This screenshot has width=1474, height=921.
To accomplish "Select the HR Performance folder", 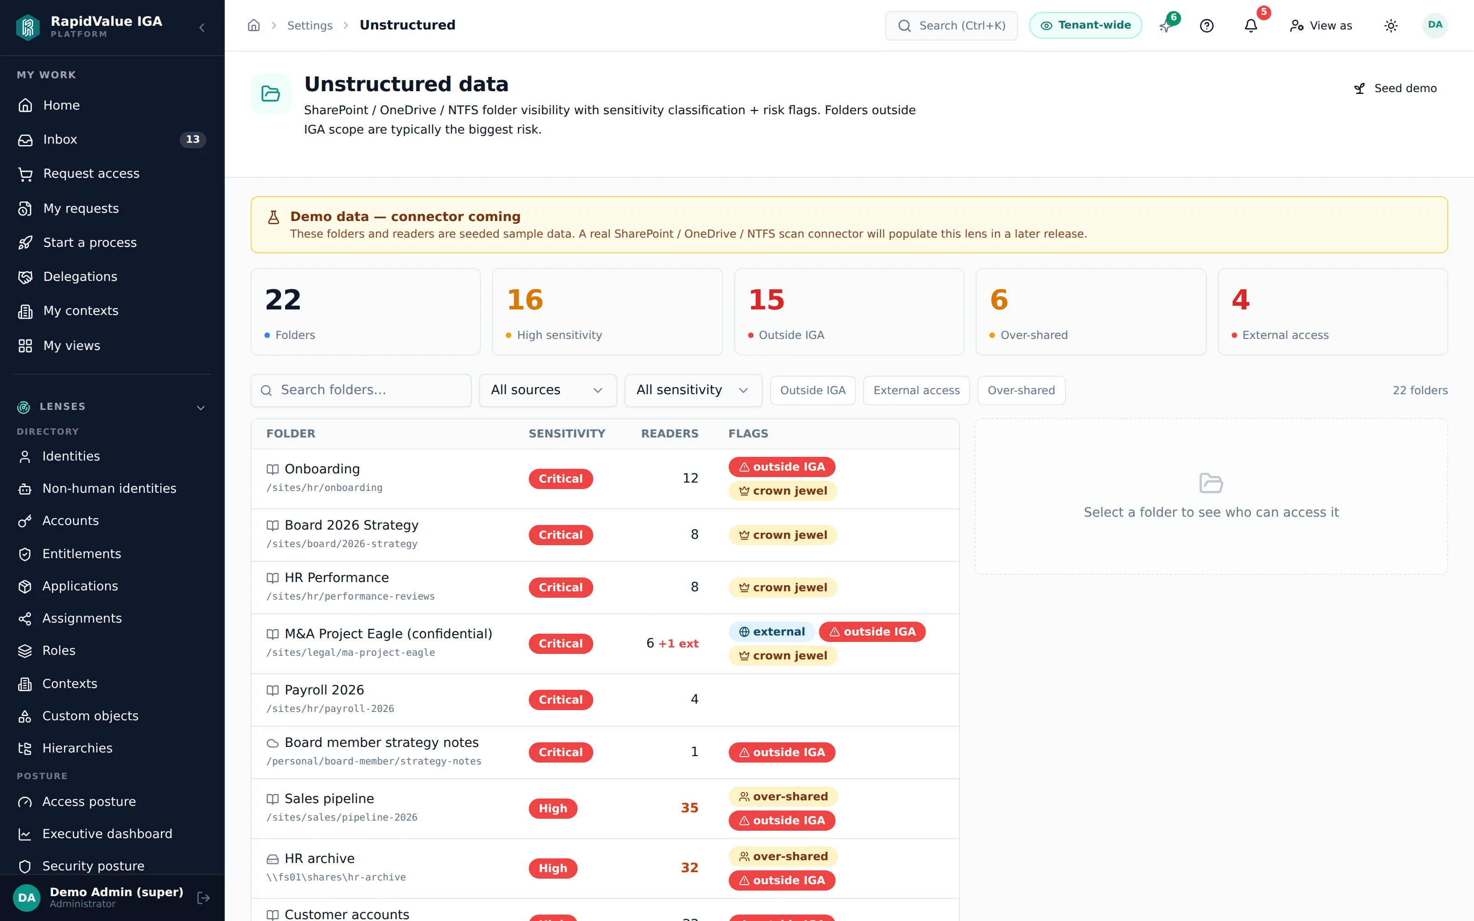I will (605, 587).
